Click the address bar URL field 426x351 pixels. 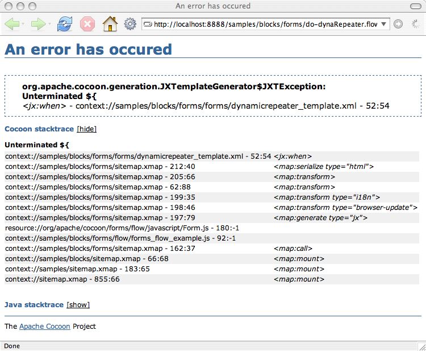pyautogui.click(x=265, y=24)
